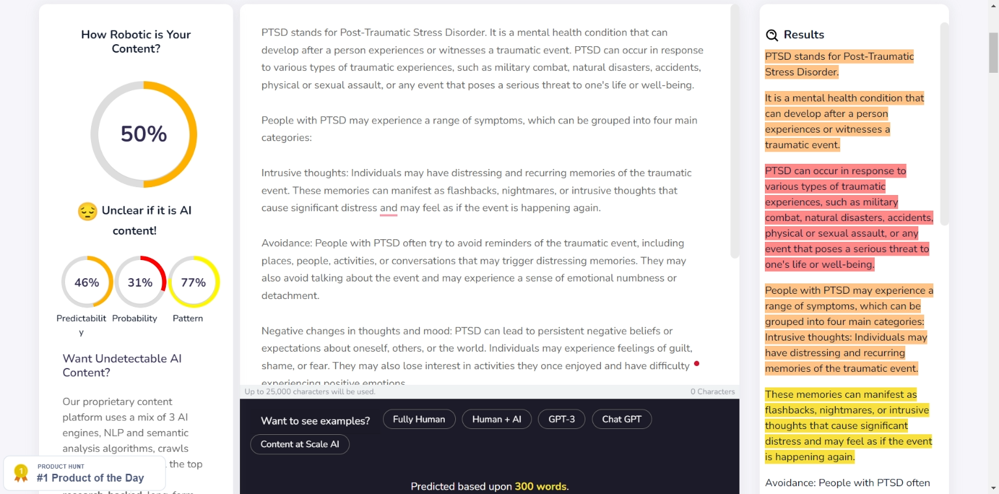Click the 46% Predictability gauge
The height and width of the screenshot is (494, 999).
coord(87,282)
